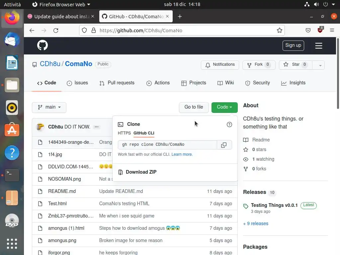This screenshot has width=340, height=255.
Task: View the site security lock info
Action: (x=94, y=30)
